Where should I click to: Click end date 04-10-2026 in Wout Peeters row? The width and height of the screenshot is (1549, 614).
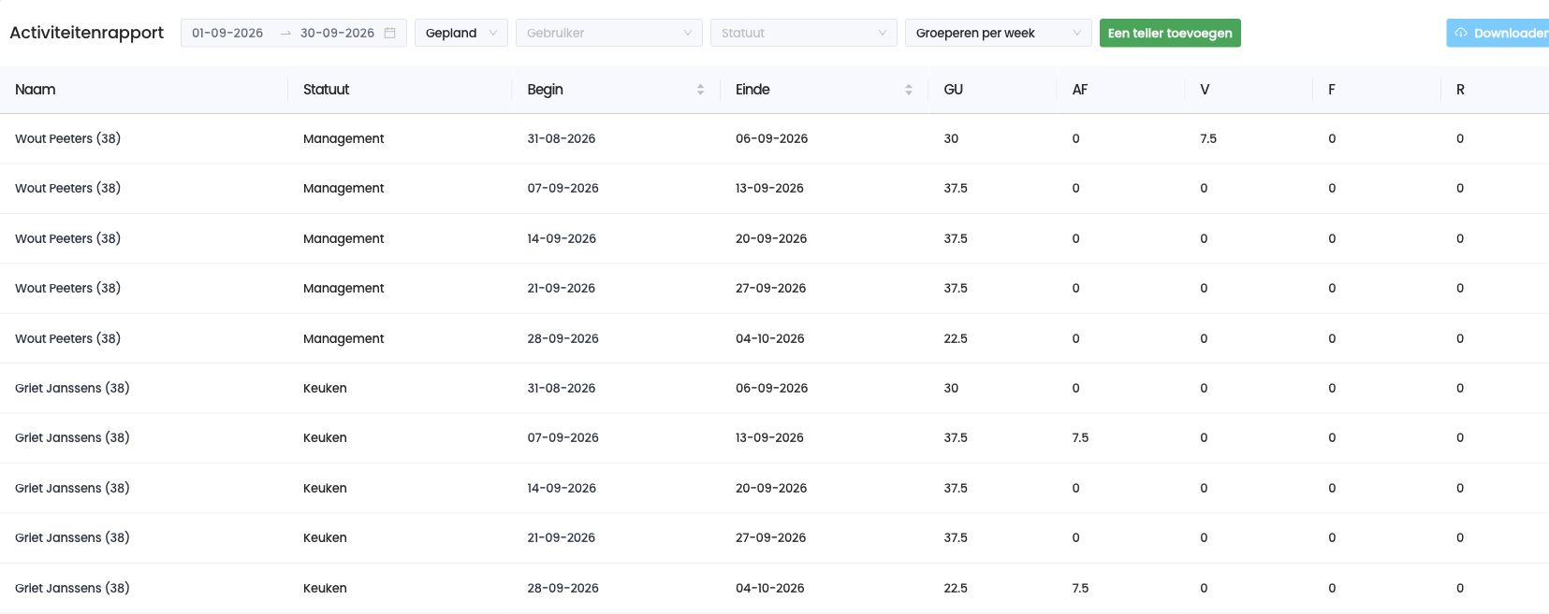(770, 338)
